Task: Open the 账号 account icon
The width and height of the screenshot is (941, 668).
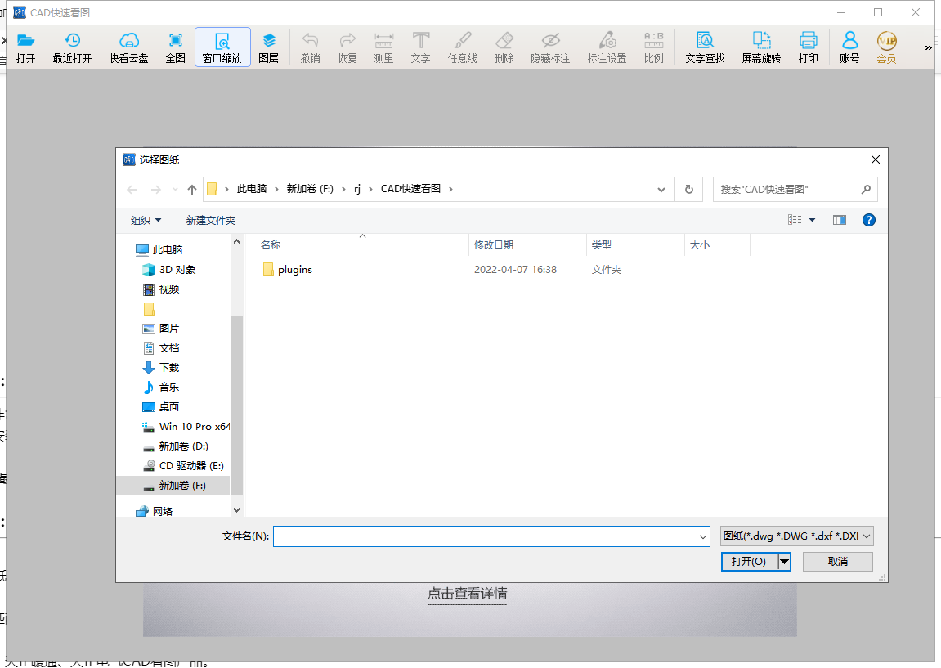Action: coord(849,47)
